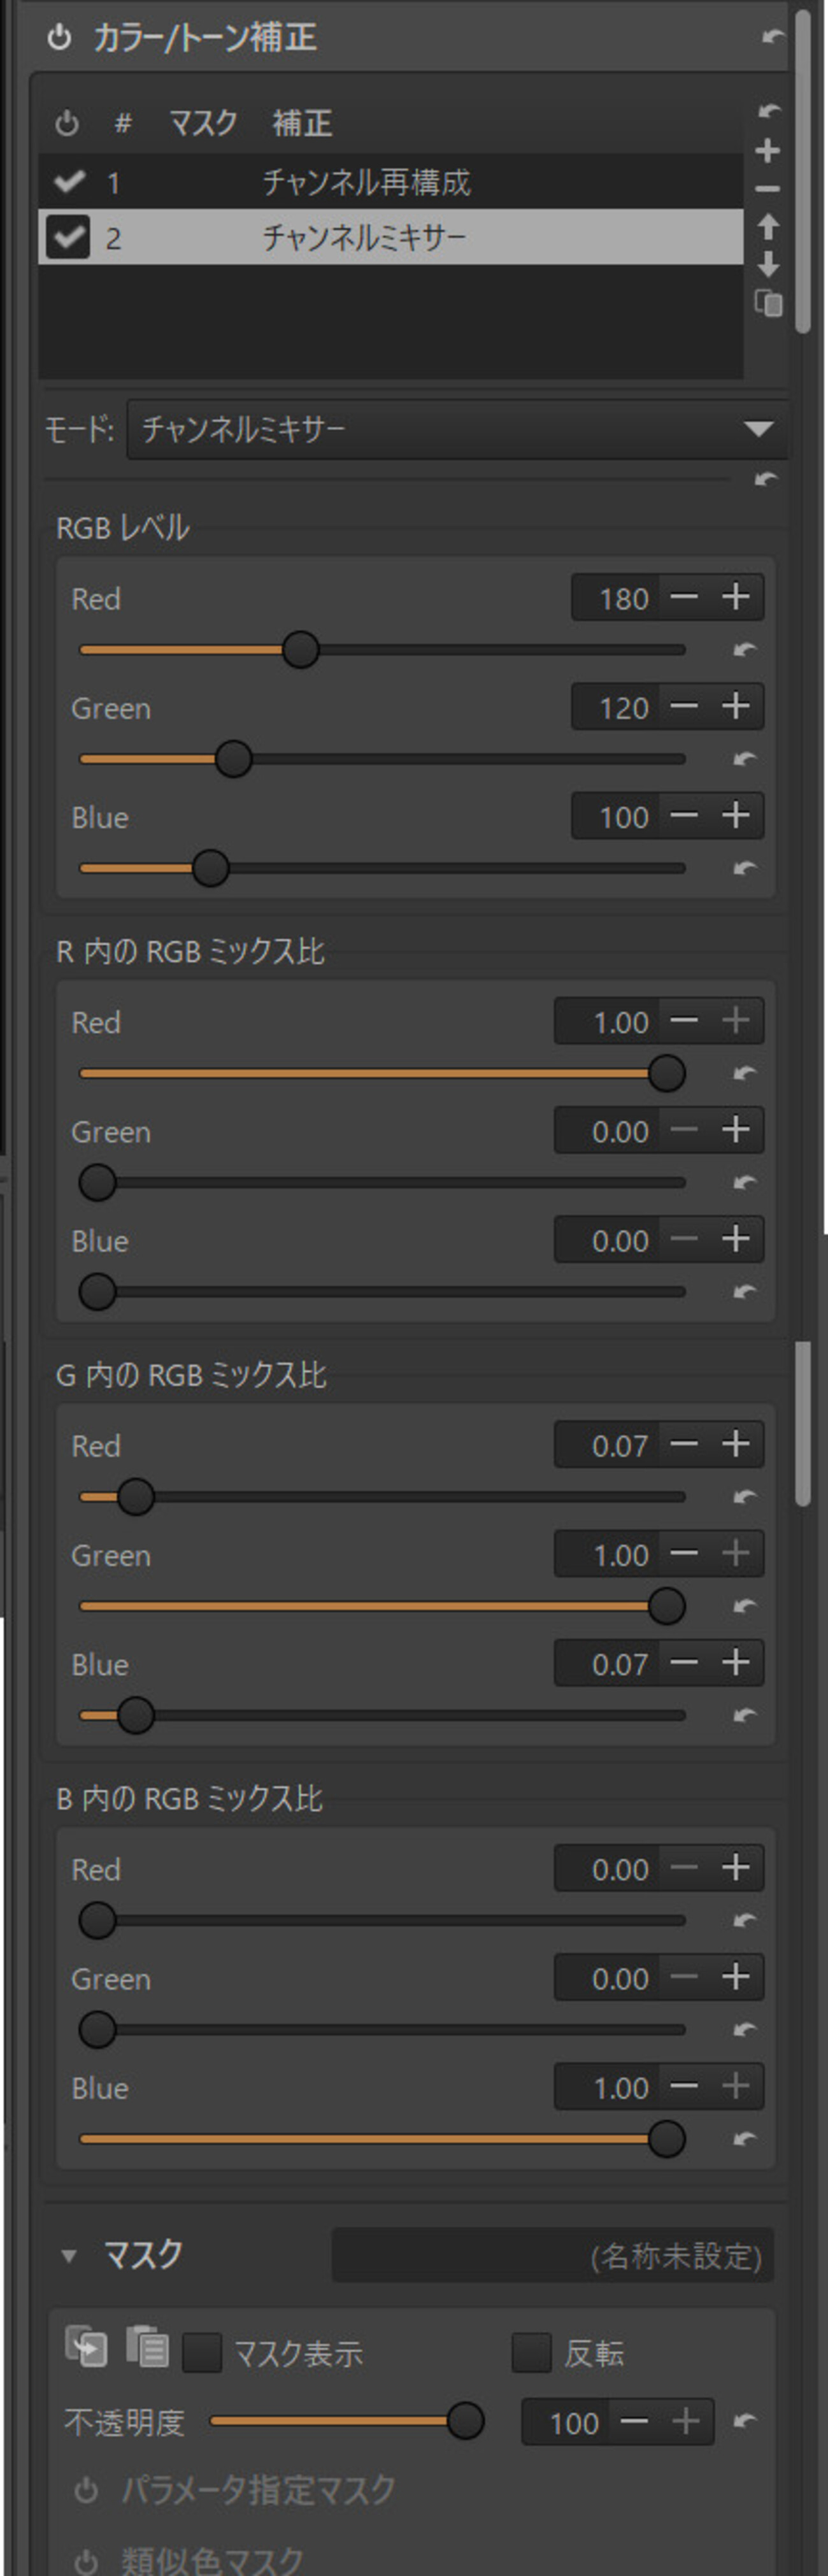Move the selected correction up the list

pos(767,228)
